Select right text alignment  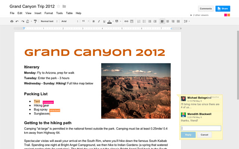point(173,21)
